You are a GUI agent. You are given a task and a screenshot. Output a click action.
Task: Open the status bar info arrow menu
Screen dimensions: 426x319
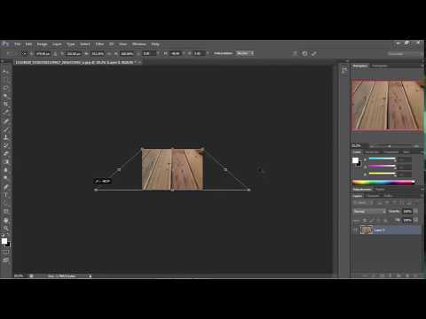pyautogui.click(x=91, y=276)
